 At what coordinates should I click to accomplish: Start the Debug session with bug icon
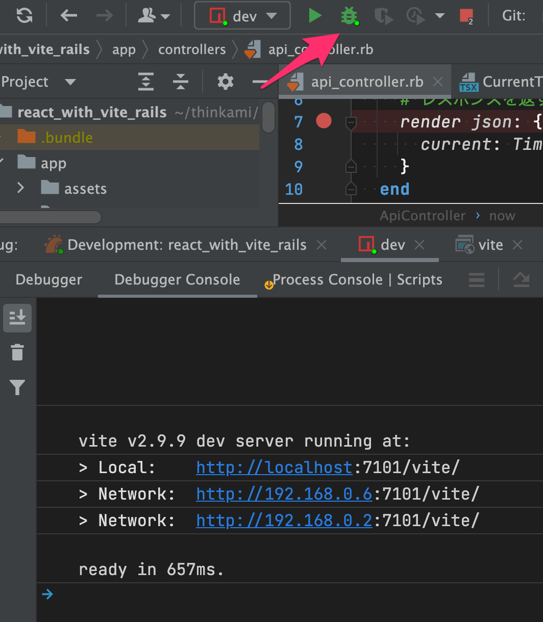coord(350,16)
